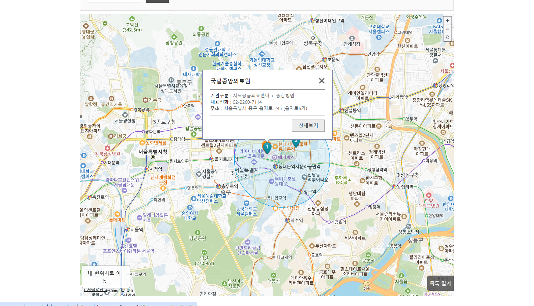Click the 써미트호텔 동대문 hotel icon
Image resolution: width=534 pixels, height=306 pixels.
pos(271,181)
